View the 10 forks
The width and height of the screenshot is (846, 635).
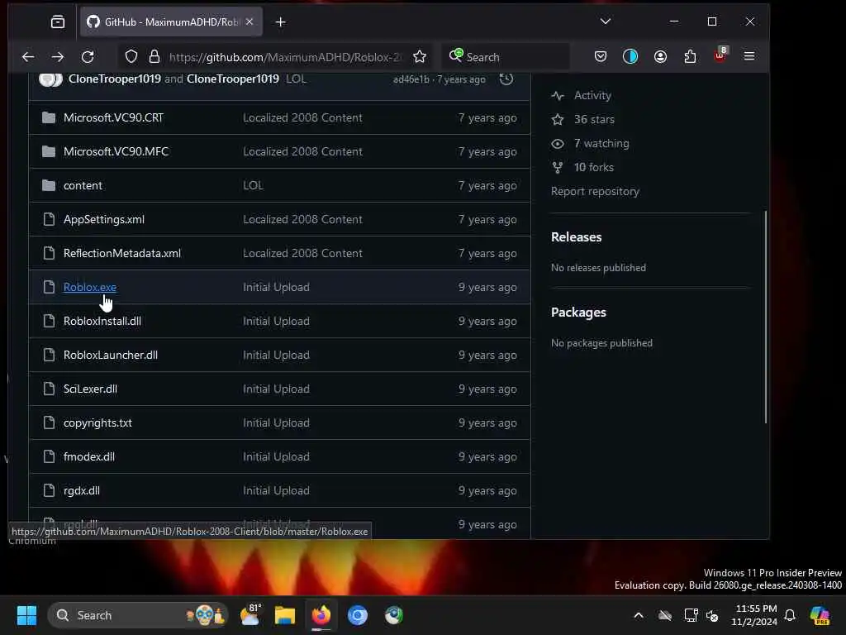[593, 167]
